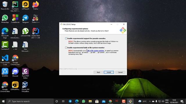
Task: Open the Windows Start menu
Action: pyautogui.click(x=3, y=101)
